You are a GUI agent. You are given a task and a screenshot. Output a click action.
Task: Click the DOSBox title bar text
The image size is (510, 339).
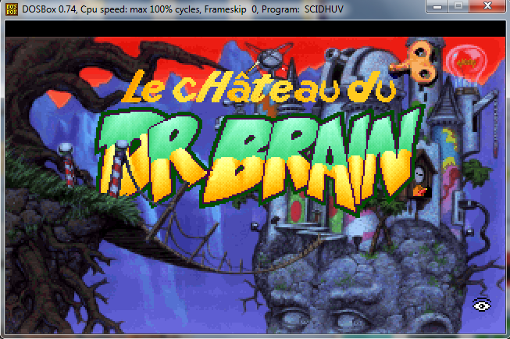click(x=183, y=9)
